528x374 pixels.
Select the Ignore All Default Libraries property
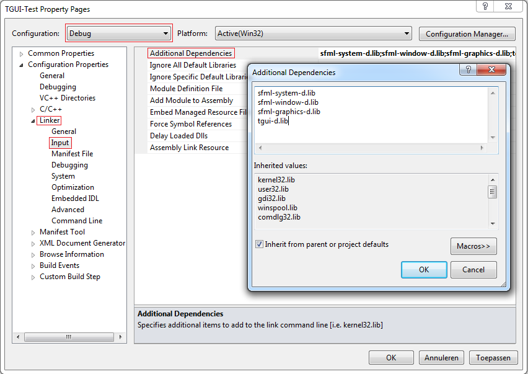pyautogui.click(x=193, y=65)
